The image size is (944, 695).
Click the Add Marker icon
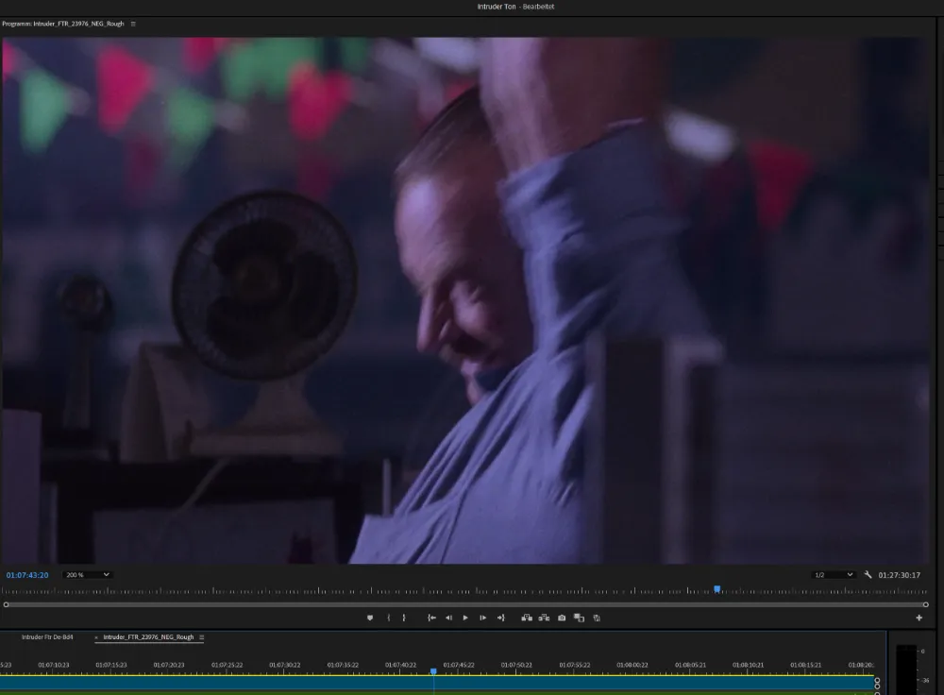(370, 618)
